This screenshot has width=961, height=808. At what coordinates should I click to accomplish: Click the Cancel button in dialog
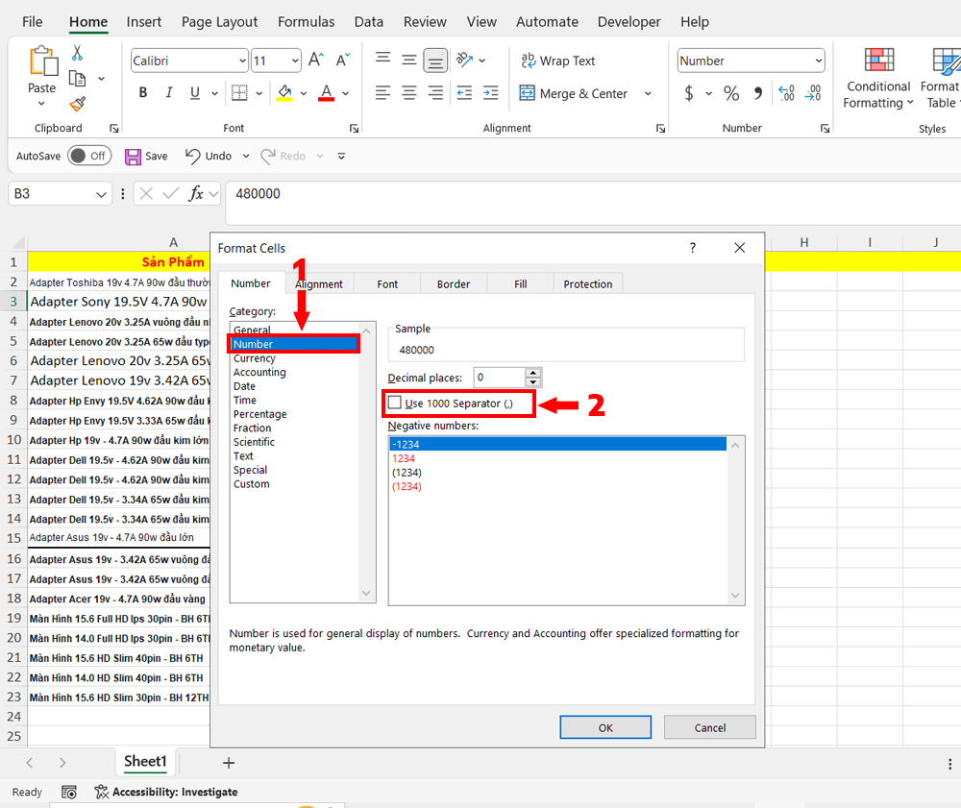(x=709, y=727)
